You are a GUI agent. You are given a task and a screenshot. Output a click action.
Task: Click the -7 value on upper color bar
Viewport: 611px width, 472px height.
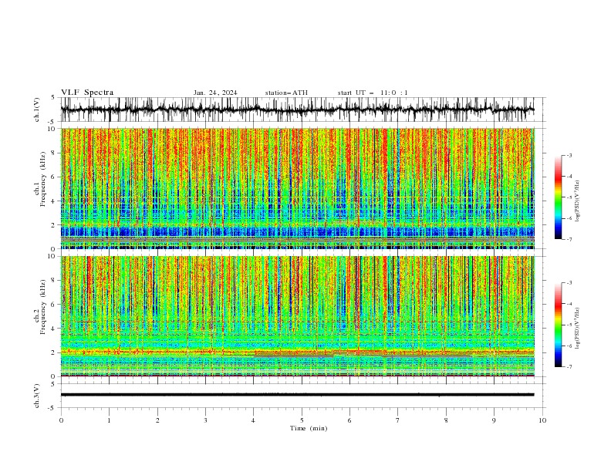click(x=569, y=239)
